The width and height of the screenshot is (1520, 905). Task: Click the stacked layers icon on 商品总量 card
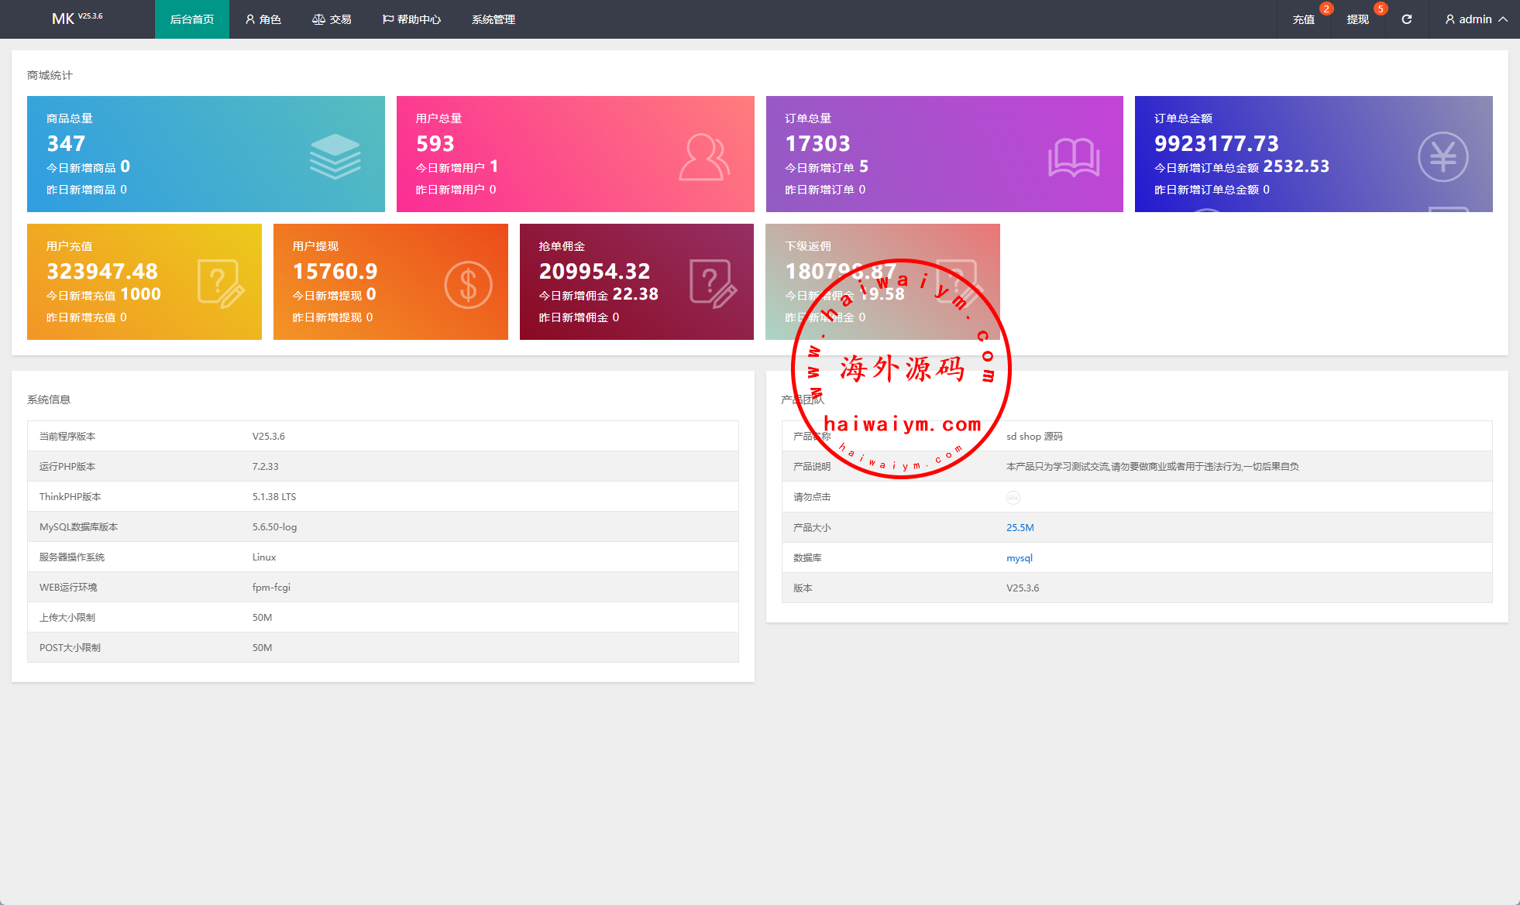[335, 156]
